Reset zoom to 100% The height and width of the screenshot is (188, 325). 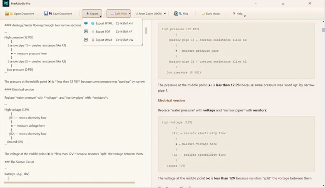pos(149,14)
